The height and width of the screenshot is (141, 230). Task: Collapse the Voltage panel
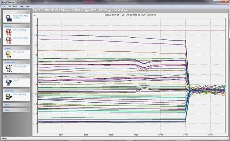click(x=28, y=26)
